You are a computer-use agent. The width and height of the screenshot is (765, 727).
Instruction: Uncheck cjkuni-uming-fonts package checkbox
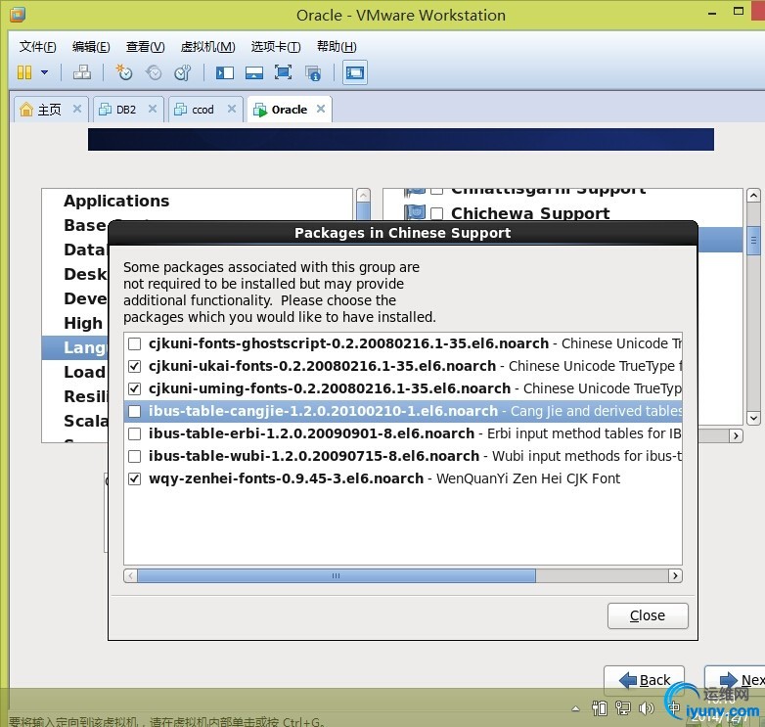pos(134,388)
